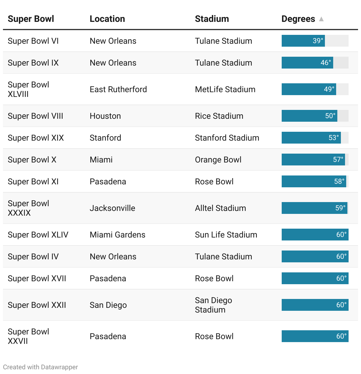Viewport: 361px width, 374px height.
Task: Open the Created with Datawrapper link
Action: 41,367
